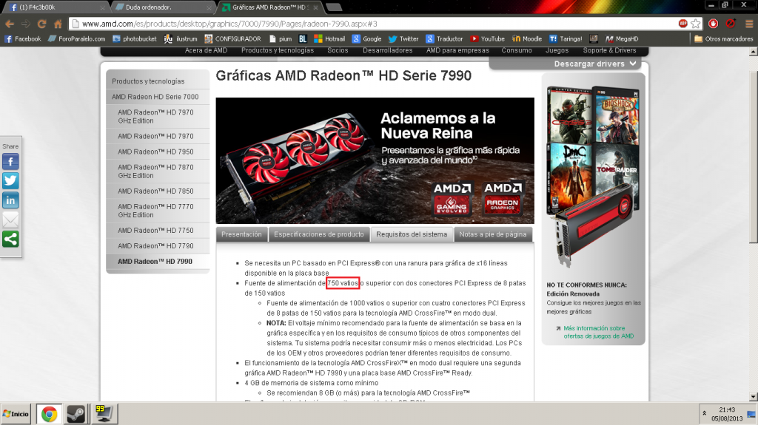The image size is (758, 425).
Task: Open Notas a pie de página tab
Action: coord(492,234)
